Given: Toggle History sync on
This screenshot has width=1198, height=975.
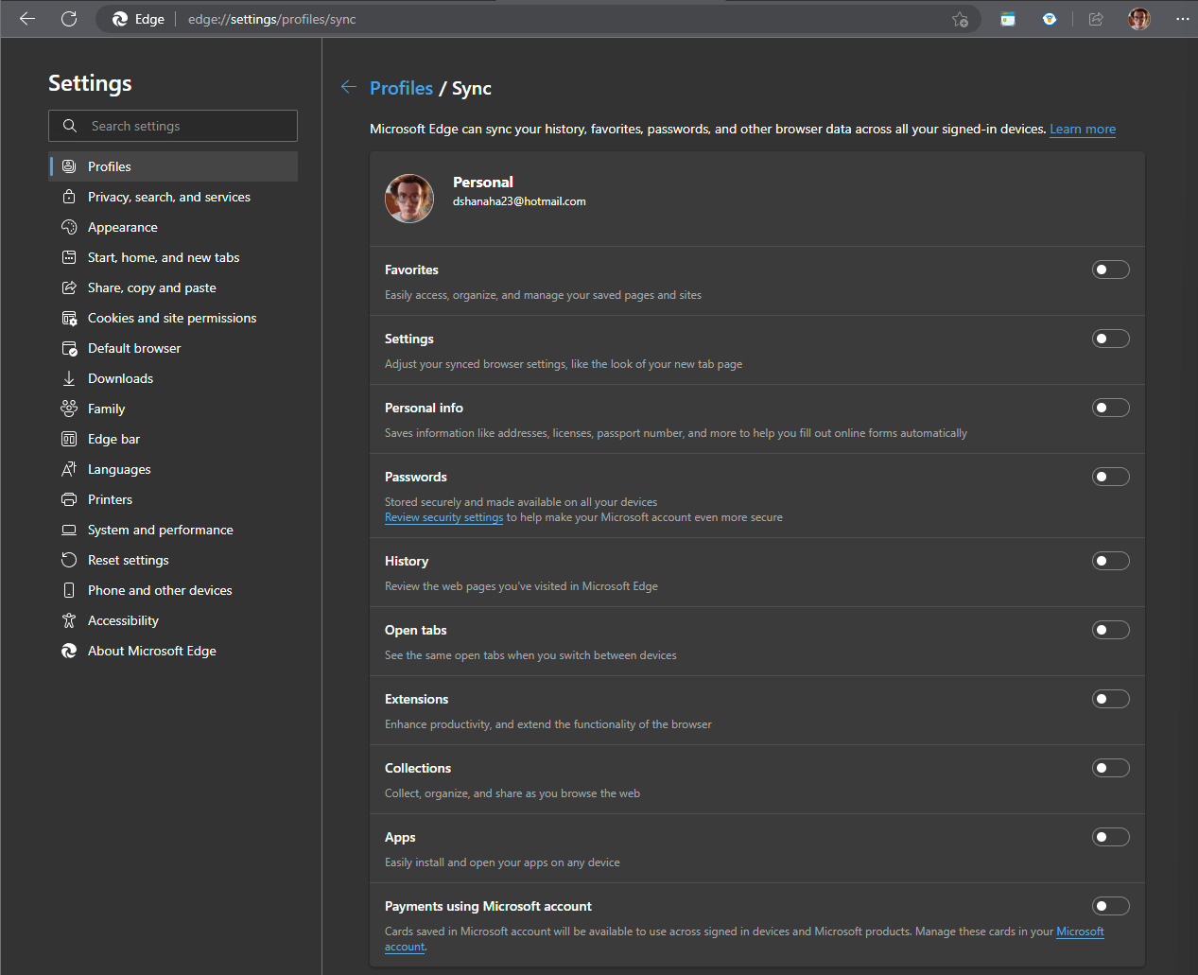Looking at the screenshot, I should [x=1111, y=561].
